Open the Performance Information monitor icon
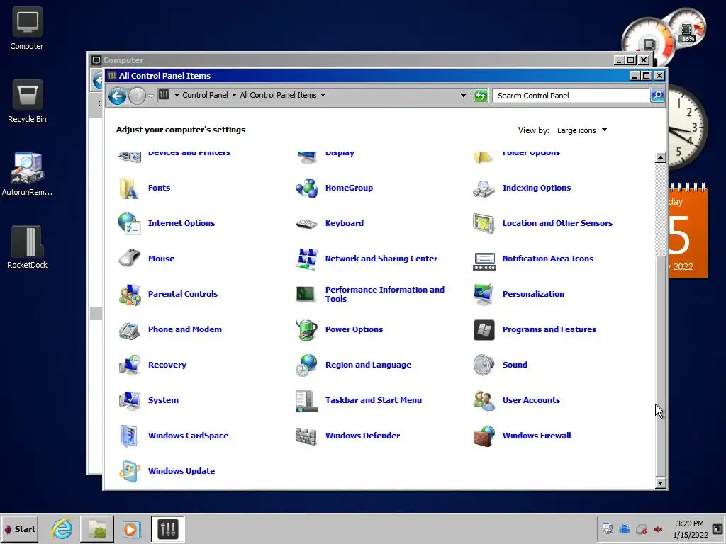The width and height of the screenshot is (726, 544). tap(306, 294)
